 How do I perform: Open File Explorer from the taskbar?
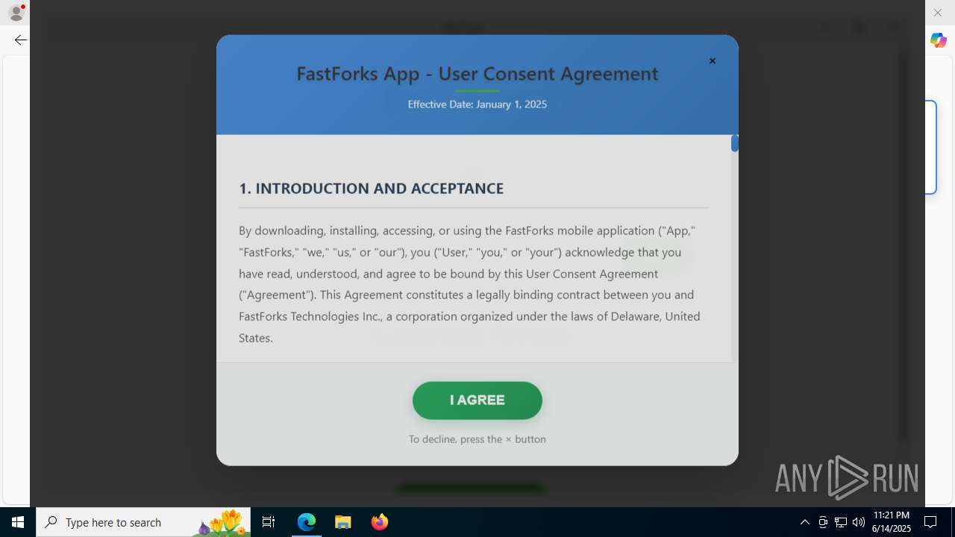coord(343,522)
